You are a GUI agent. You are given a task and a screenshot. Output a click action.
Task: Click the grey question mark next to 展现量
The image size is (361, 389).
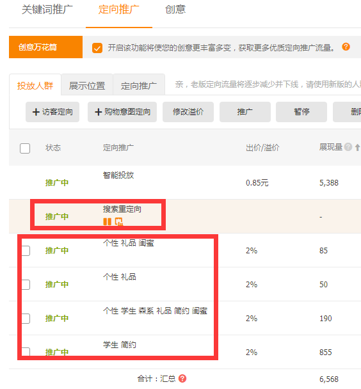[348, 147]
